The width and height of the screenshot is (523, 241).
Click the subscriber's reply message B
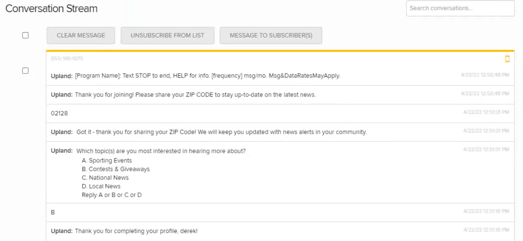(53, 213)
